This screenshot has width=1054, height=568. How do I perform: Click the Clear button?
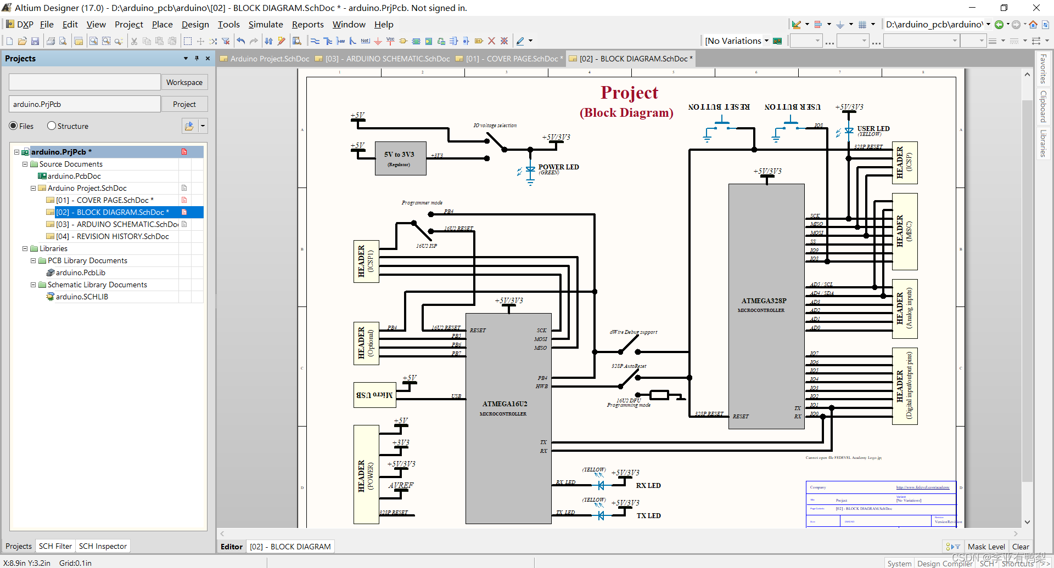(x=1021, y=547)
